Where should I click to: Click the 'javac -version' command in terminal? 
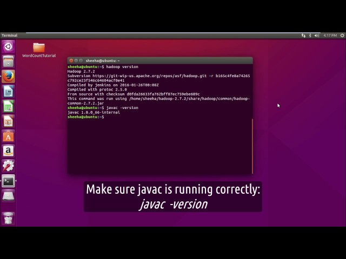tap(122, 108)
